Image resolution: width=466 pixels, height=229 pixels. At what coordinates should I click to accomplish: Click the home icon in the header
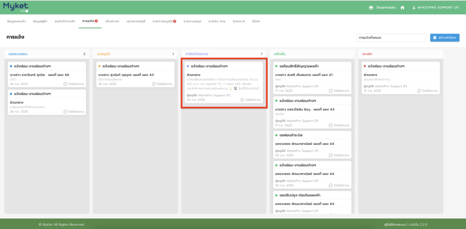point(402,8)
